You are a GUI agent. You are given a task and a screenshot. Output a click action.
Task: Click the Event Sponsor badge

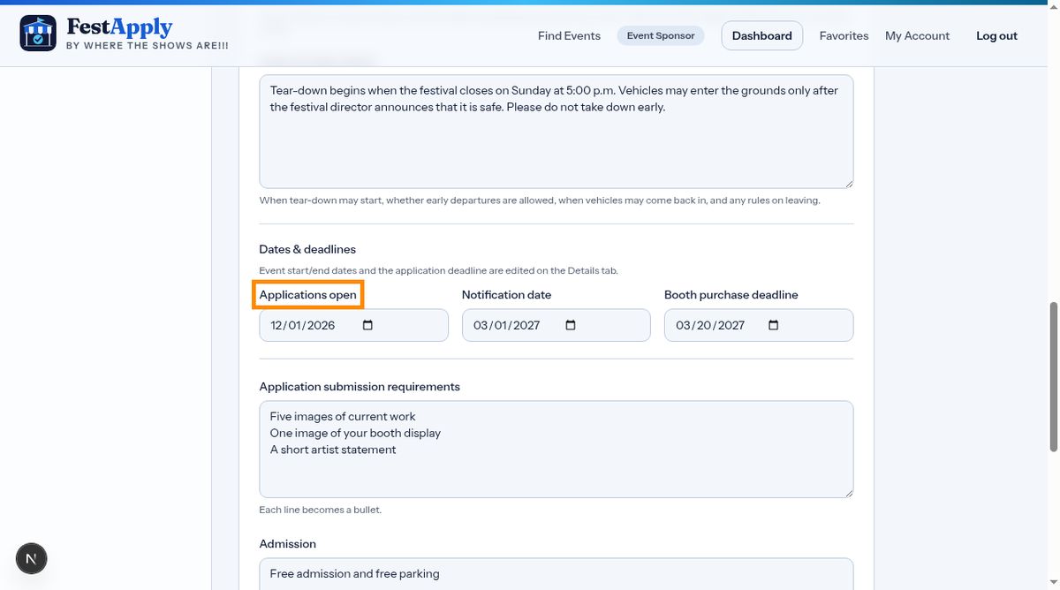(x=661, y=35)
